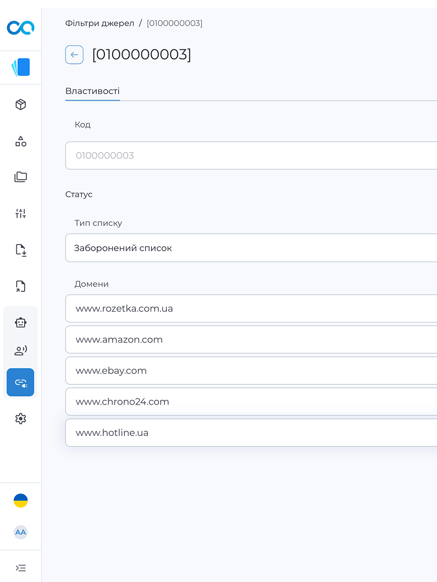The width and height of the screenshot is (437, 582).
Task: Open the shapes categories icon in sidebar
Action: (x=20, y=141)
